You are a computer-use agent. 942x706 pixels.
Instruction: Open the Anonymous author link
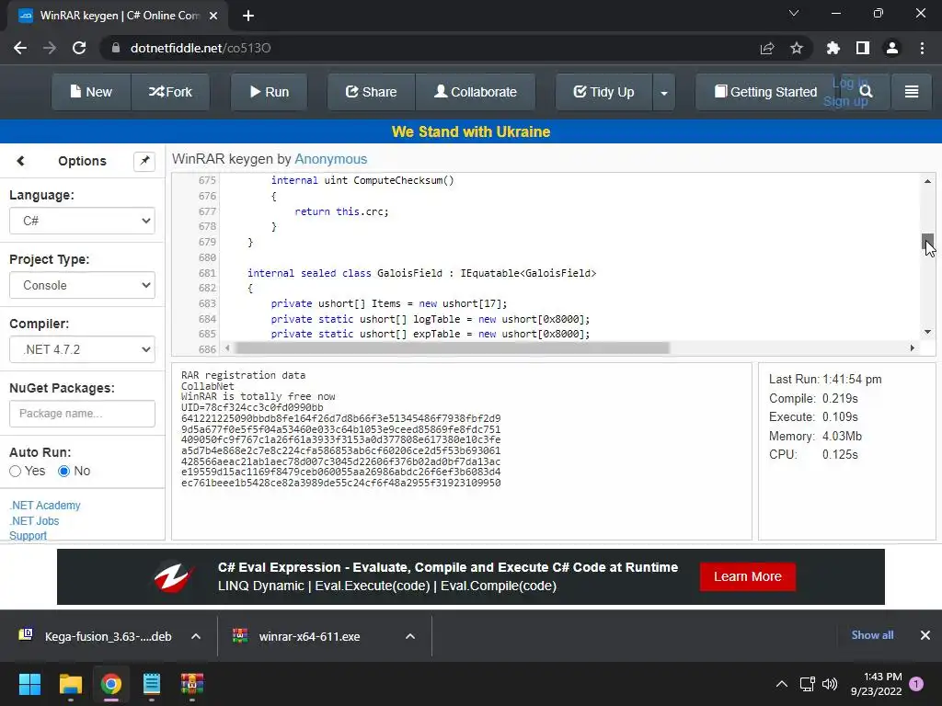tap(330, 159)
